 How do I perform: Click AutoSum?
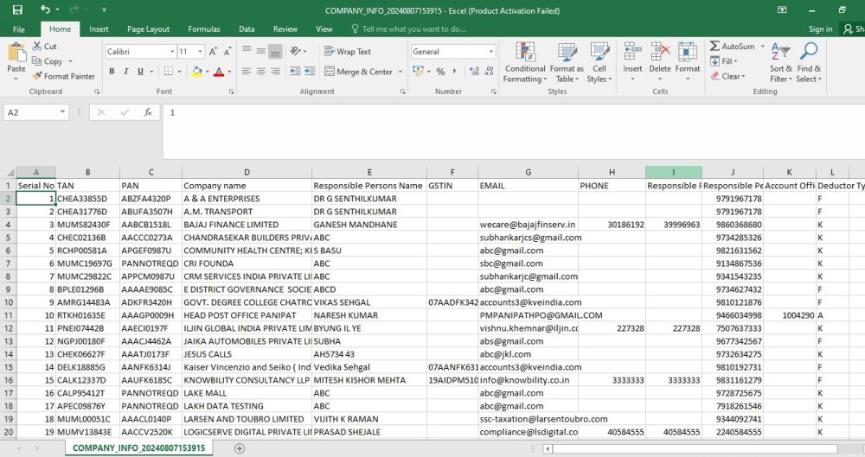click(732, 47)
